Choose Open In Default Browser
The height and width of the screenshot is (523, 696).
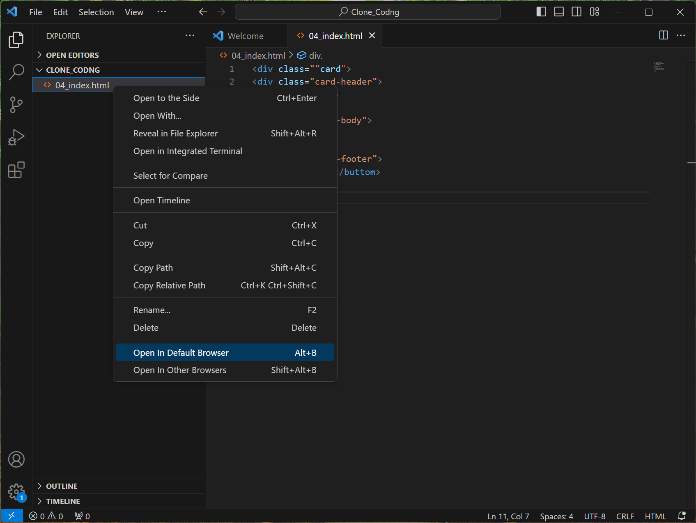click(225, 353)
